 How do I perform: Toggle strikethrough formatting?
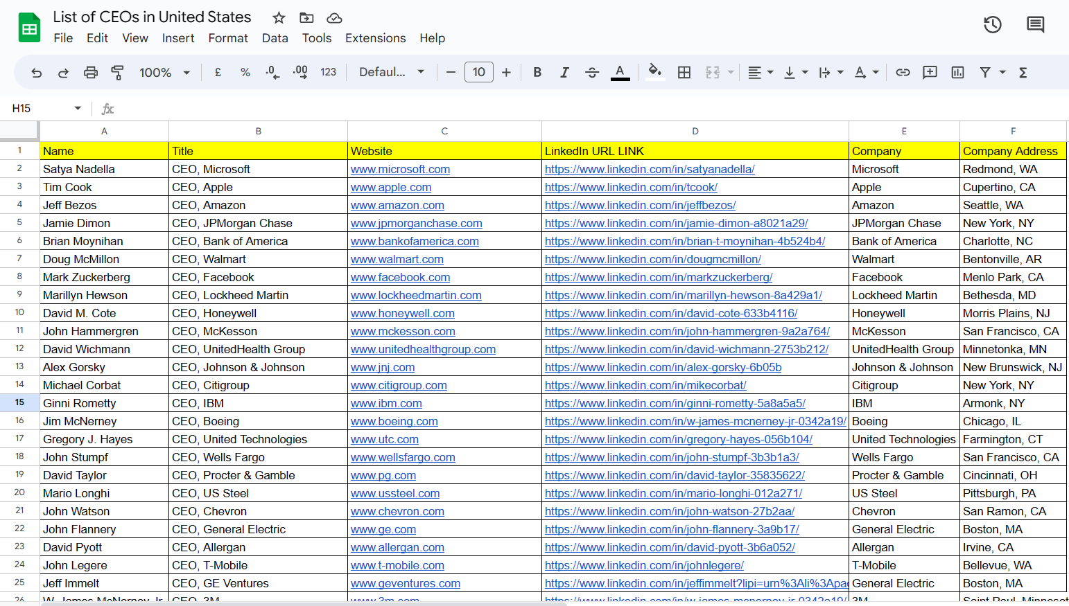coord(592,72)
